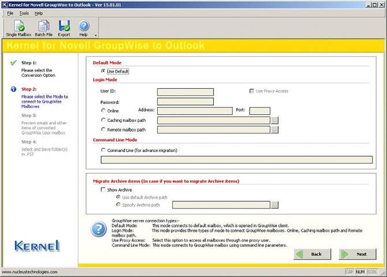Select the Remote mailbox path option

103,129
